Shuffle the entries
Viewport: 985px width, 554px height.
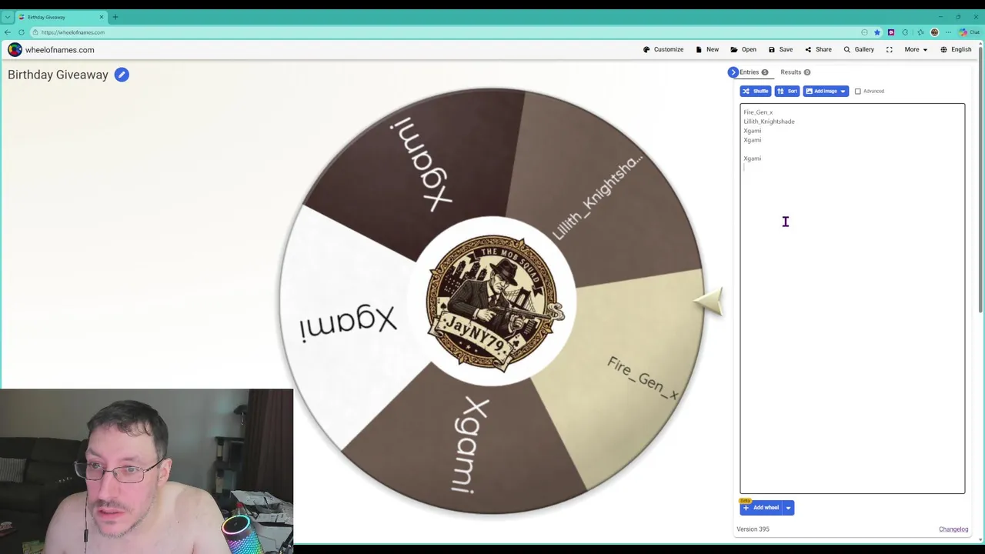click(x=755, y=91)
